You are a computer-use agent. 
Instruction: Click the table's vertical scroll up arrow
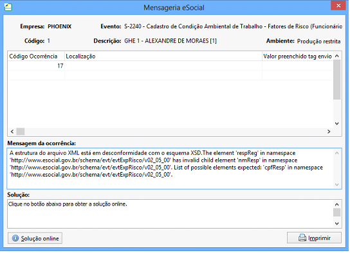click(x=337, y=56)
